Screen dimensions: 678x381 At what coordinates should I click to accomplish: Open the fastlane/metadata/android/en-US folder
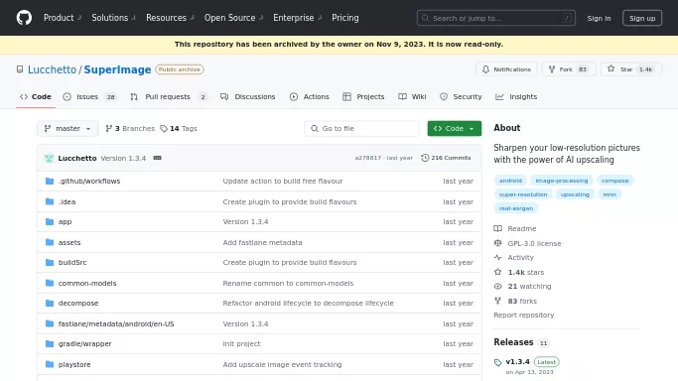click(x=116, y=323)
